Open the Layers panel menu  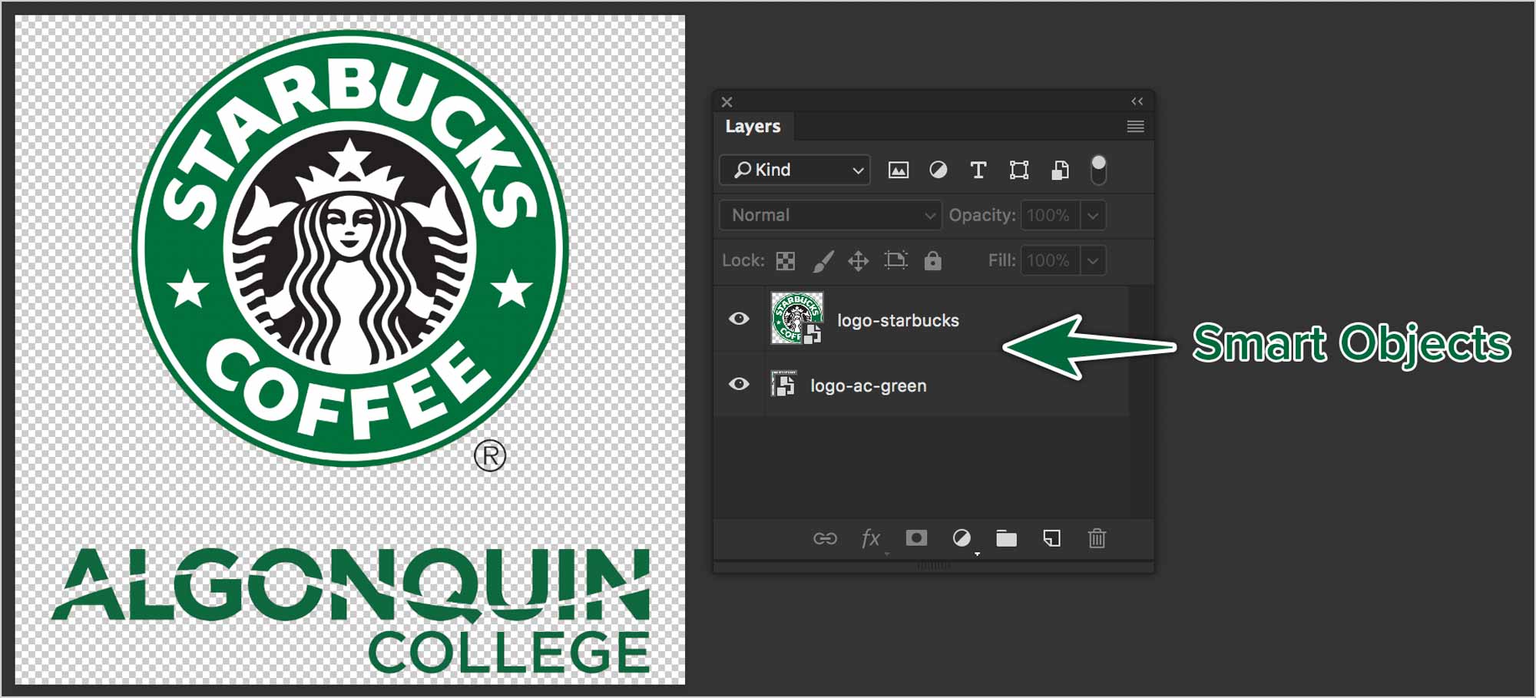(1135, 127)
